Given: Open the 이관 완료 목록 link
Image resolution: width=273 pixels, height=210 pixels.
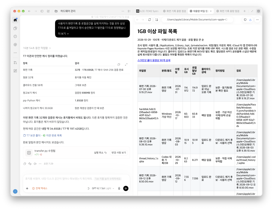Looking at the screenshot, I should point(52,135).
